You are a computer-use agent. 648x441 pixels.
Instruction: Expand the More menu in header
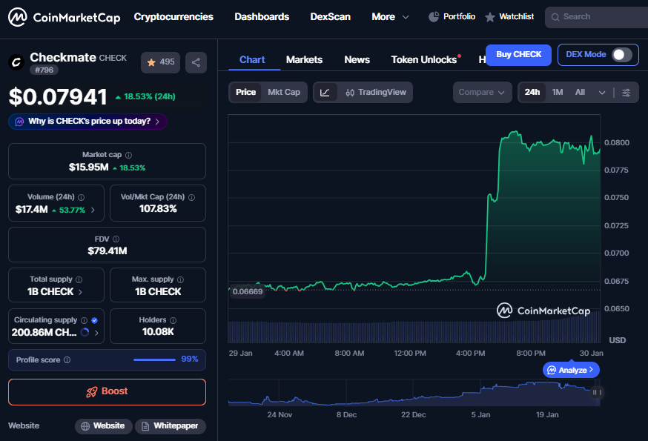click(390, 17)
